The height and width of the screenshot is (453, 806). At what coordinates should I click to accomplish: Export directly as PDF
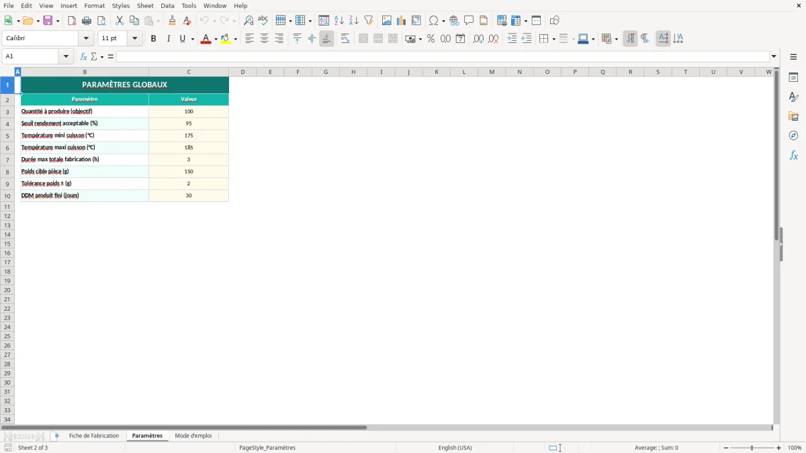coord(72,21)
